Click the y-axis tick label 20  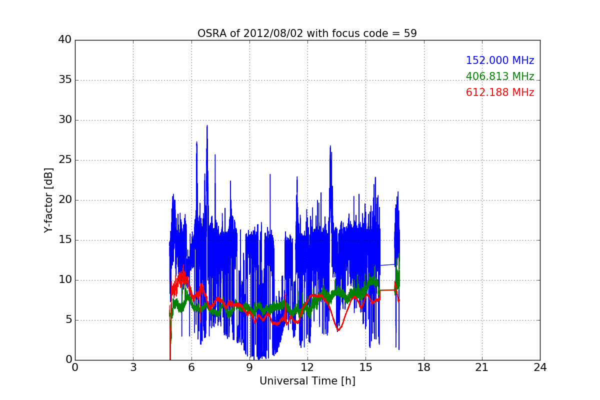click(64, 200)
